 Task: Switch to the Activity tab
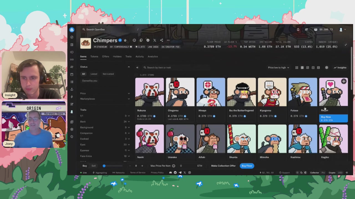coord(140,56)
